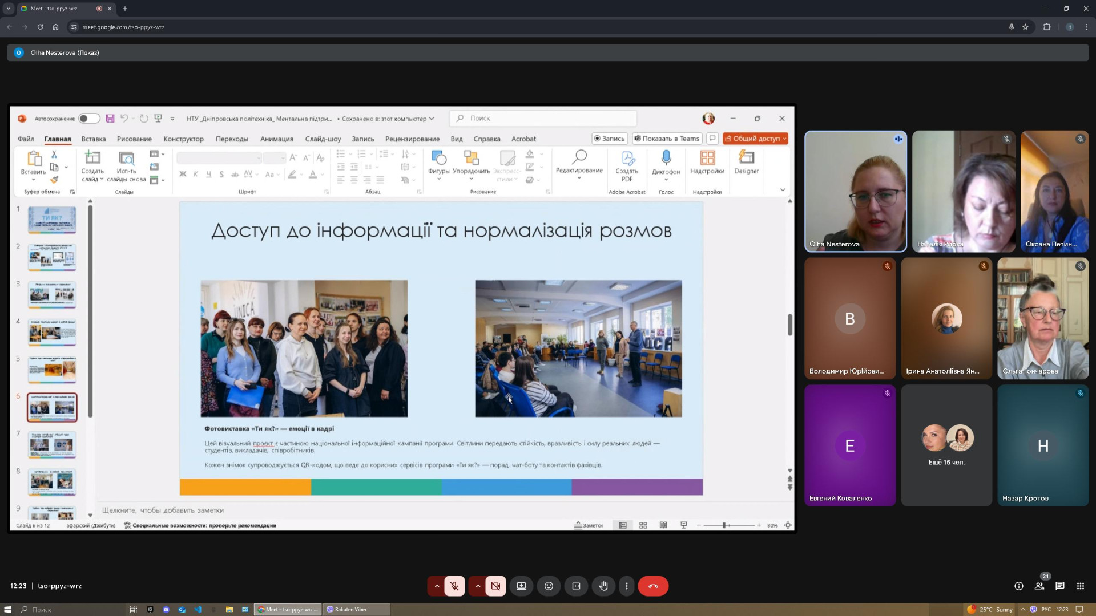Image resolution: width=1096 pixels, height=616 pixels.
Task: Select the Meet tso-ppyz-wrz browser tab
Action: click(57, 9)
